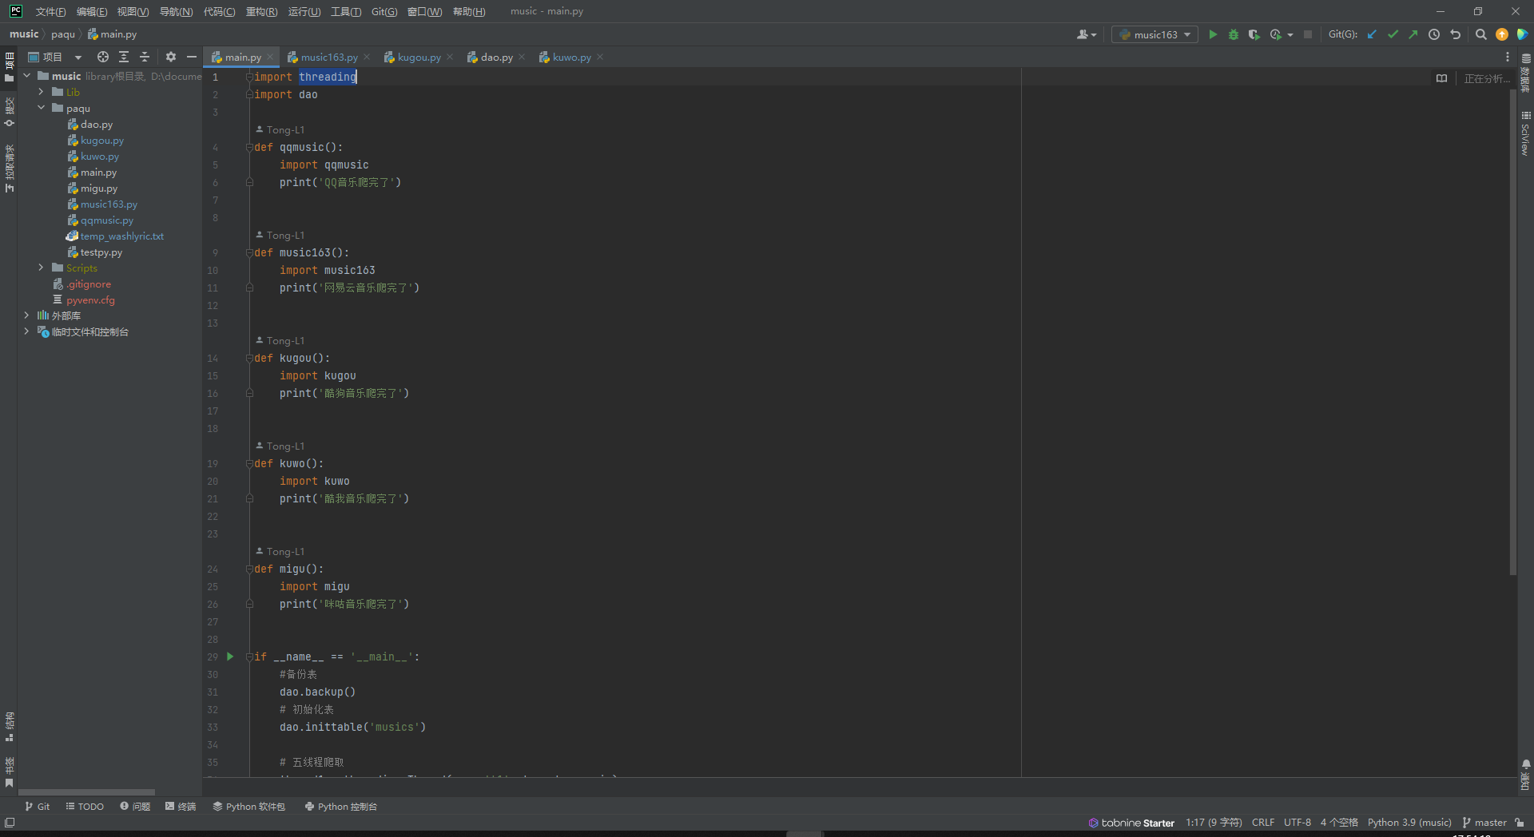Open Python Console tool window
The image size is (1534, 837).
coord(340,807)
